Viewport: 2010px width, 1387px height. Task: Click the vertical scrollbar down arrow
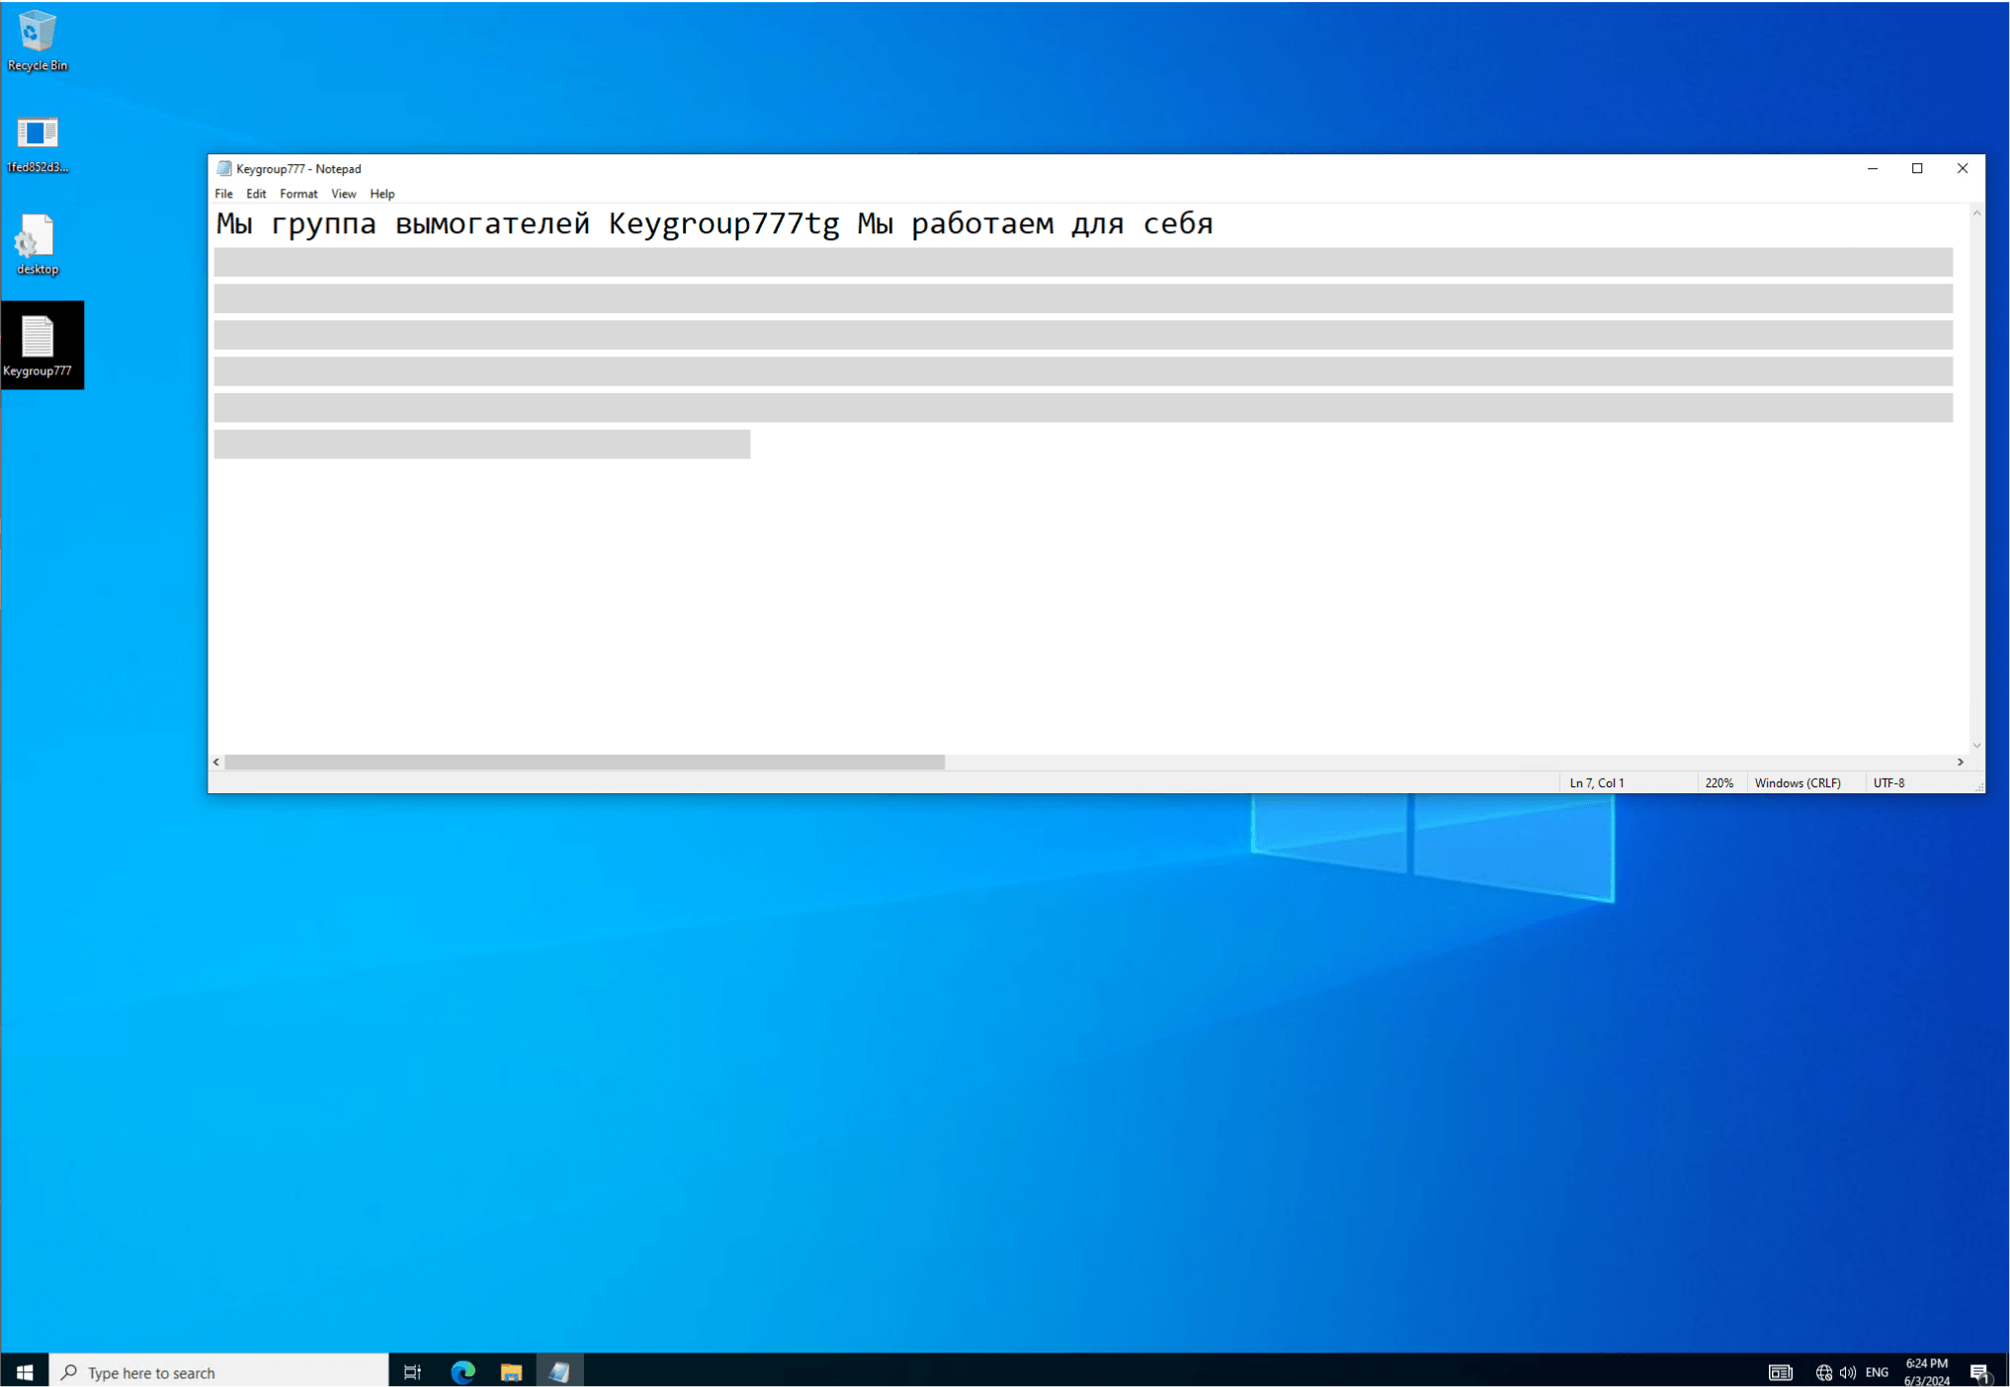pyautogui.click(x=1976, y=745)
